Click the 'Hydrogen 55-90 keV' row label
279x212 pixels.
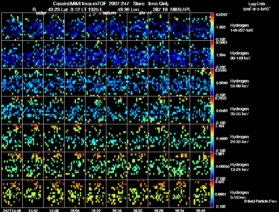(x=240, y=84)
